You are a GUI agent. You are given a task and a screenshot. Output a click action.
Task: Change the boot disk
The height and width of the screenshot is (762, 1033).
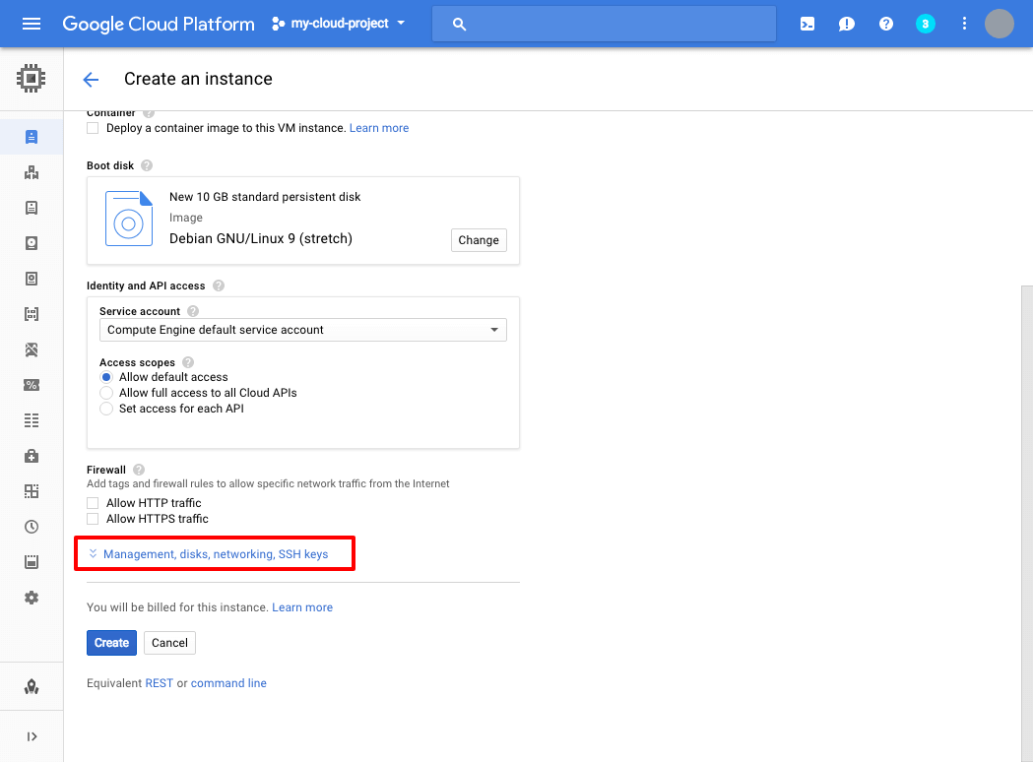tap(479, 240)
